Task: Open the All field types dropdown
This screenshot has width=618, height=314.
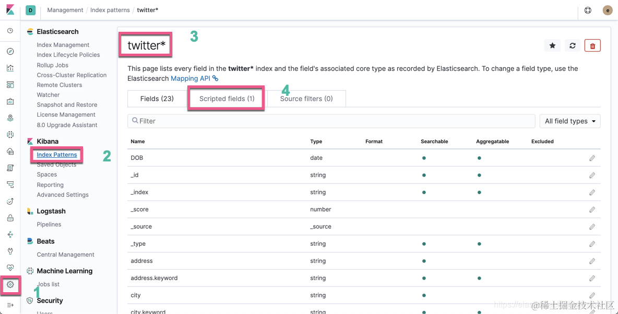Action: pyautogui.click(x=570, y=121)
